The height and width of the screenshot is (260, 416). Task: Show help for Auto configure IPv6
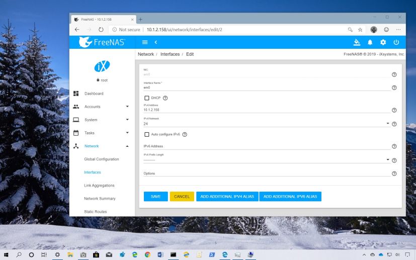(x=185, y=134)
